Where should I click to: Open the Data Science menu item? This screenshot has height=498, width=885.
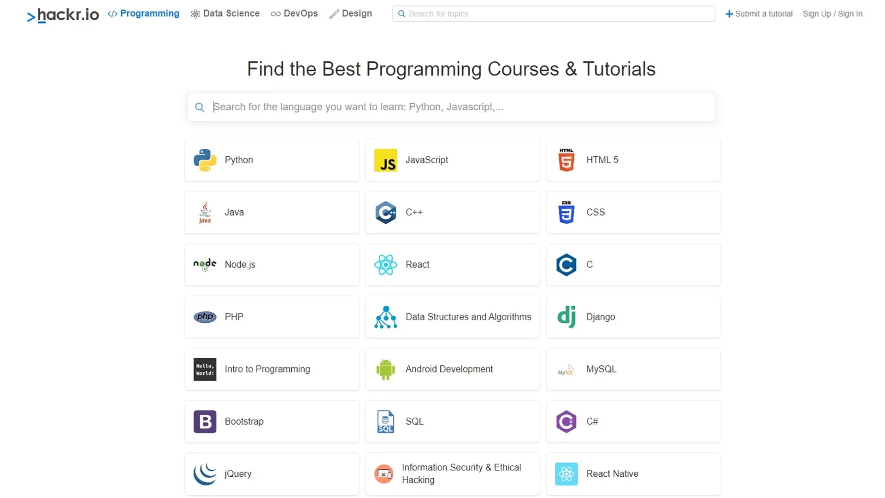[x=225, y=14]
